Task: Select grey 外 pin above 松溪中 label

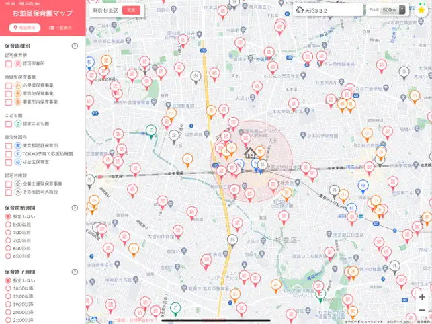Action: (232, 241)
